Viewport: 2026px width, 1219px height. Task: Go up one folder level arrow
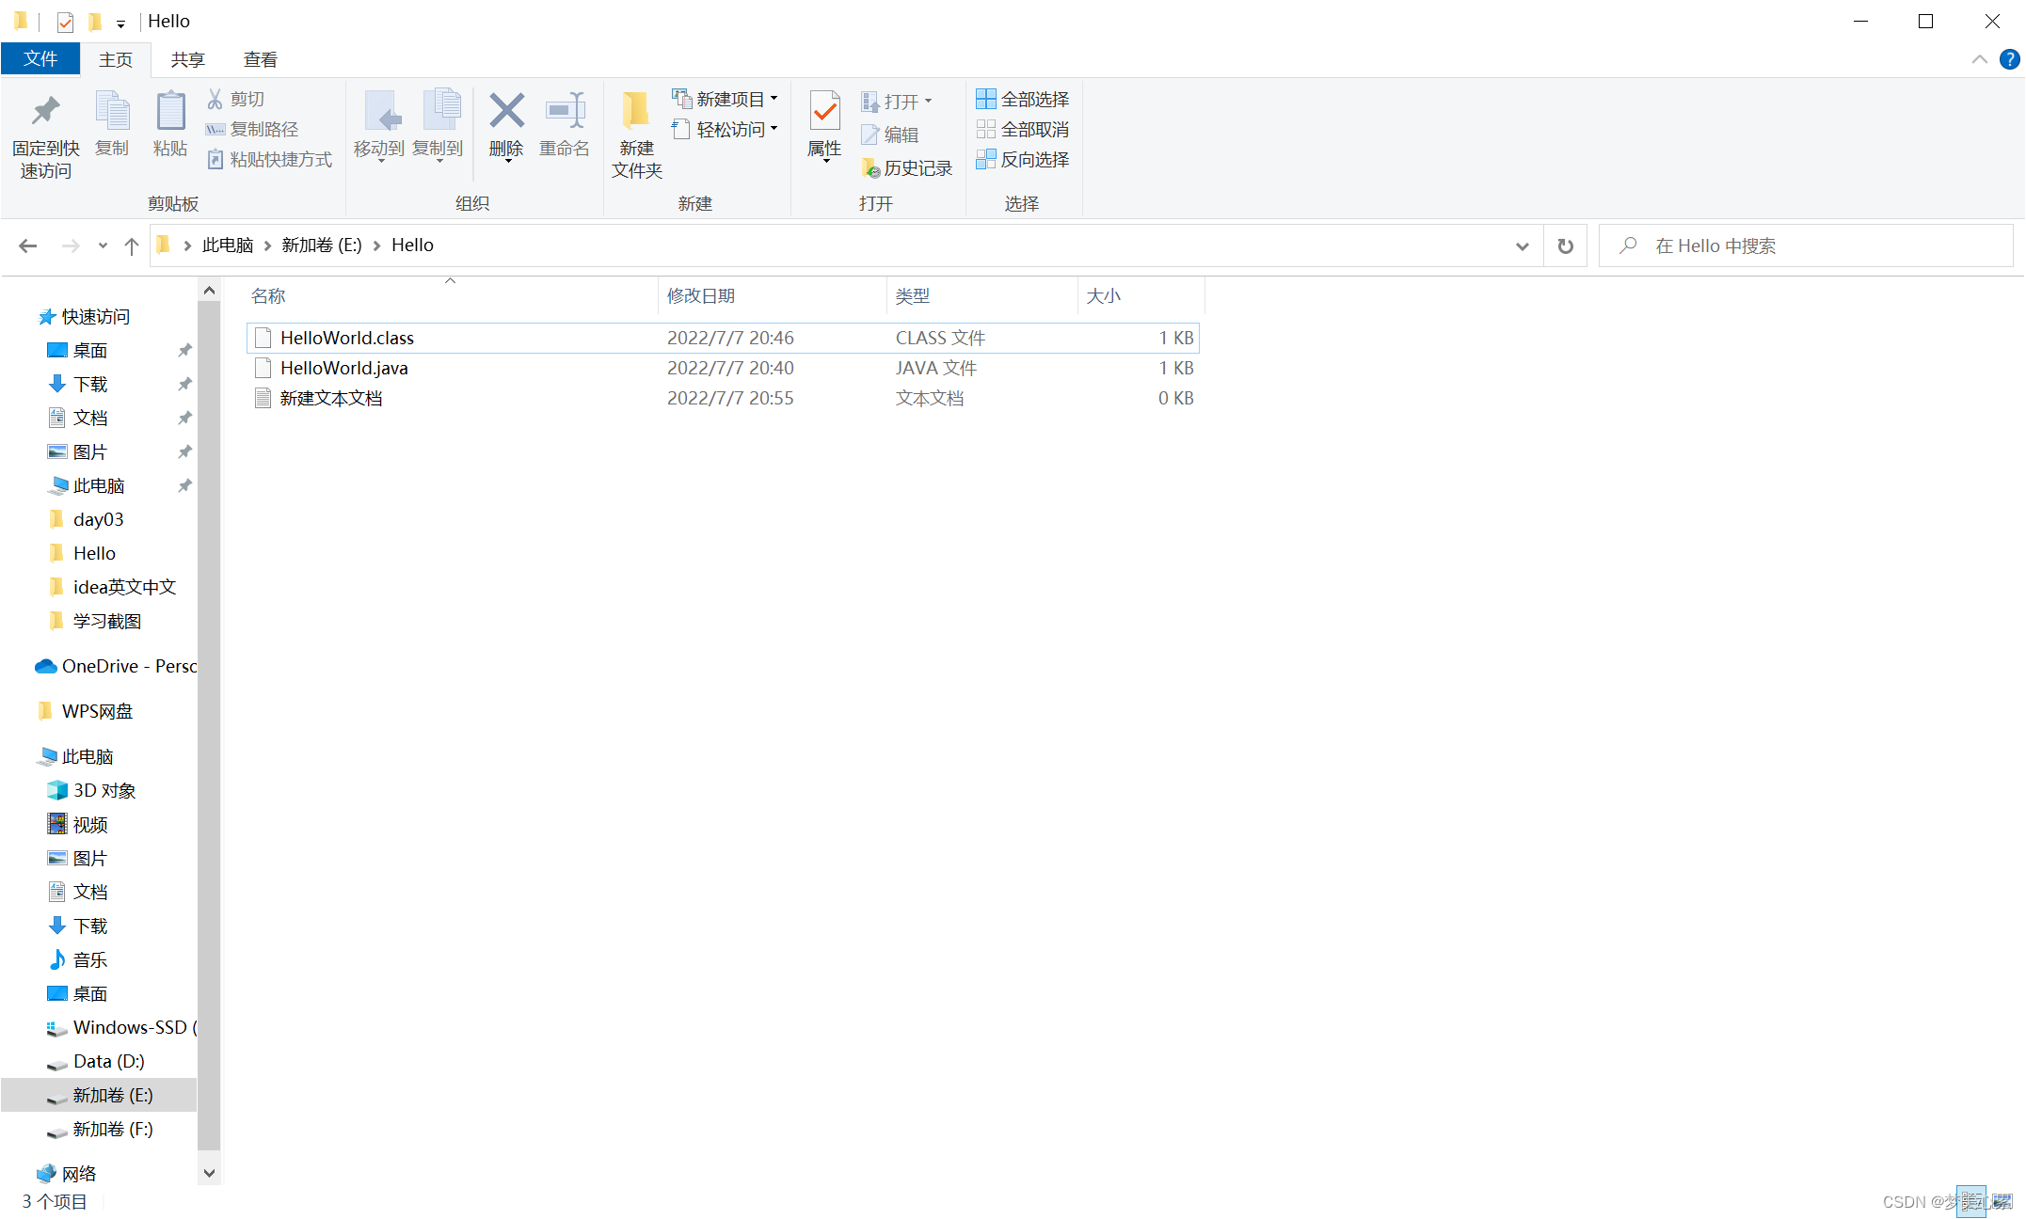(132, 245)
